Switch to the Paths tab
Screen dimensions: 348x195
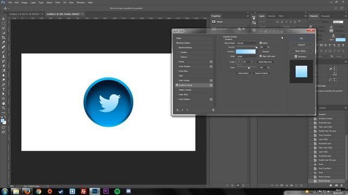coord(281,16)
